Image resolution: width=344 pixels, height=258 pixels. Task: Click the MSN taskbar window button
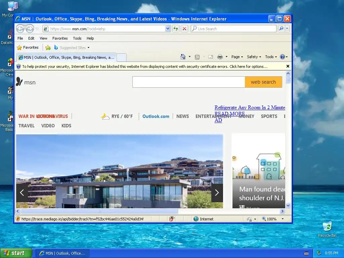point(62,253)
